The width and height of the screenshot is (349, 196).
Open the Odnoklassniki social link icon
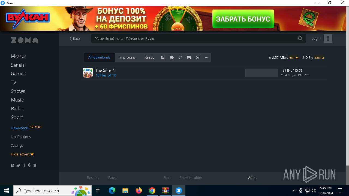(29, 165)
